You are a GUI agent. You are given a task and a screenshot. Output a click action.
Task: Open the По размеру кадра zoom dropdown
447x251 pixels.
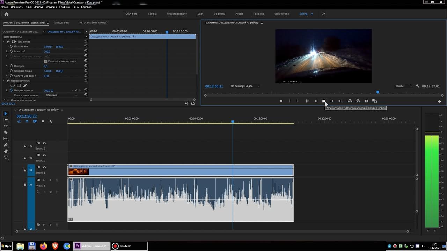pos(245,86)
